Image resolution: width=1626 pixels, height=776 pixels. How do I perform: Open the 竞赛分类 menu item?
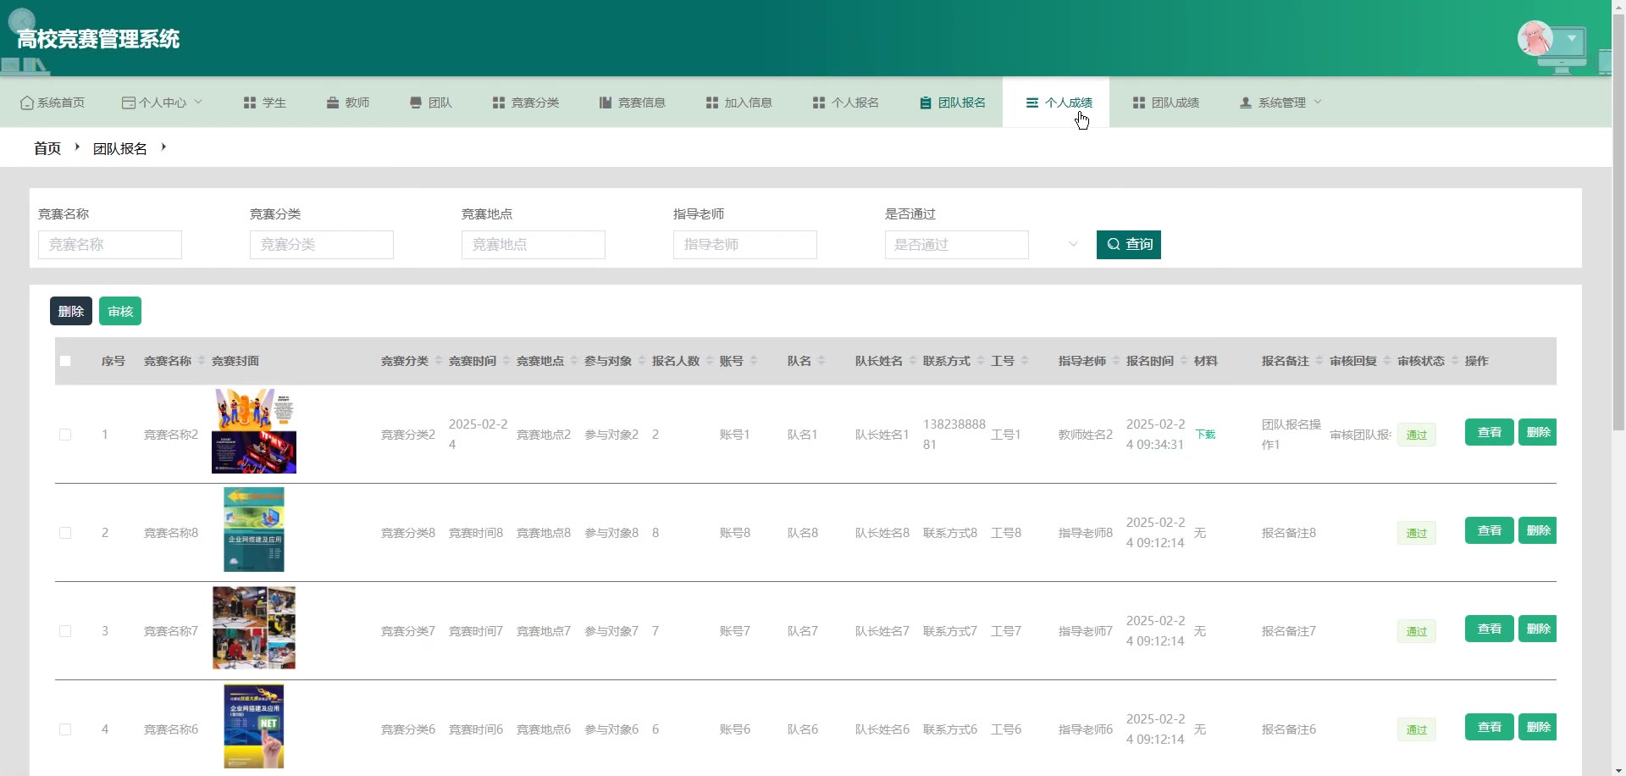526,103
